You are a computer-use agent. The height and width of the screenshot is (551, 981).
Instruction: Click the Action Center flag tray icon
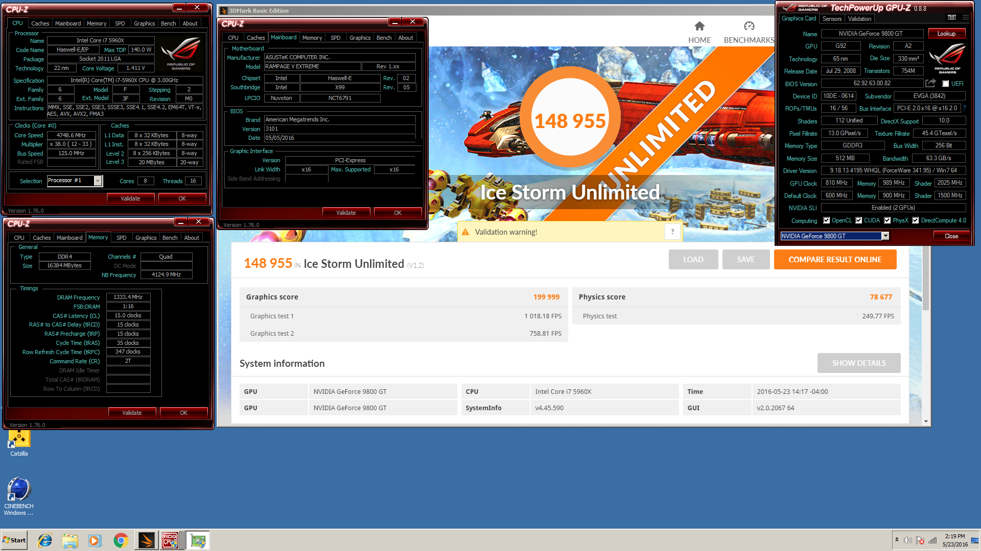point(920,540)
